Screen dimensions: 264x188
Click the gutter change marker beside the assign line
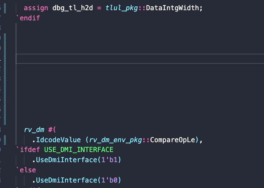pyautogui.click(x=4, y=8)
